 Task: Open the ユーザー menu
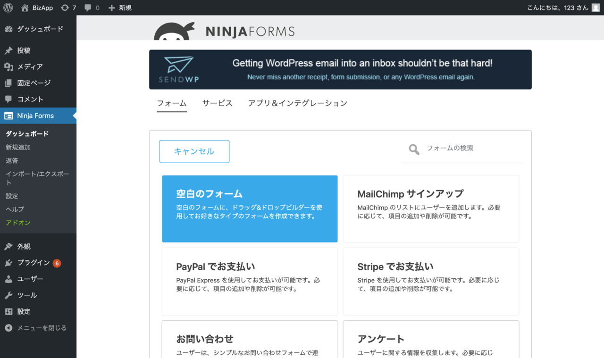coord(38,279)
